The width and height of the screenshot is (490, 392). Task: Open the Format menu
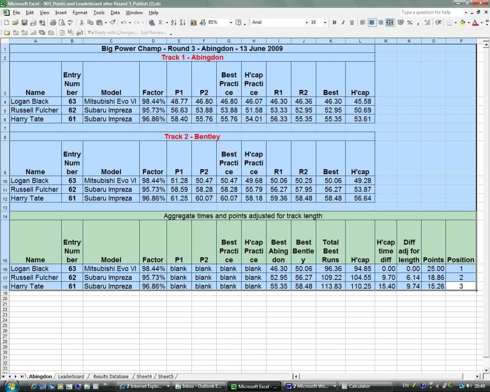[x=80, y=12]
